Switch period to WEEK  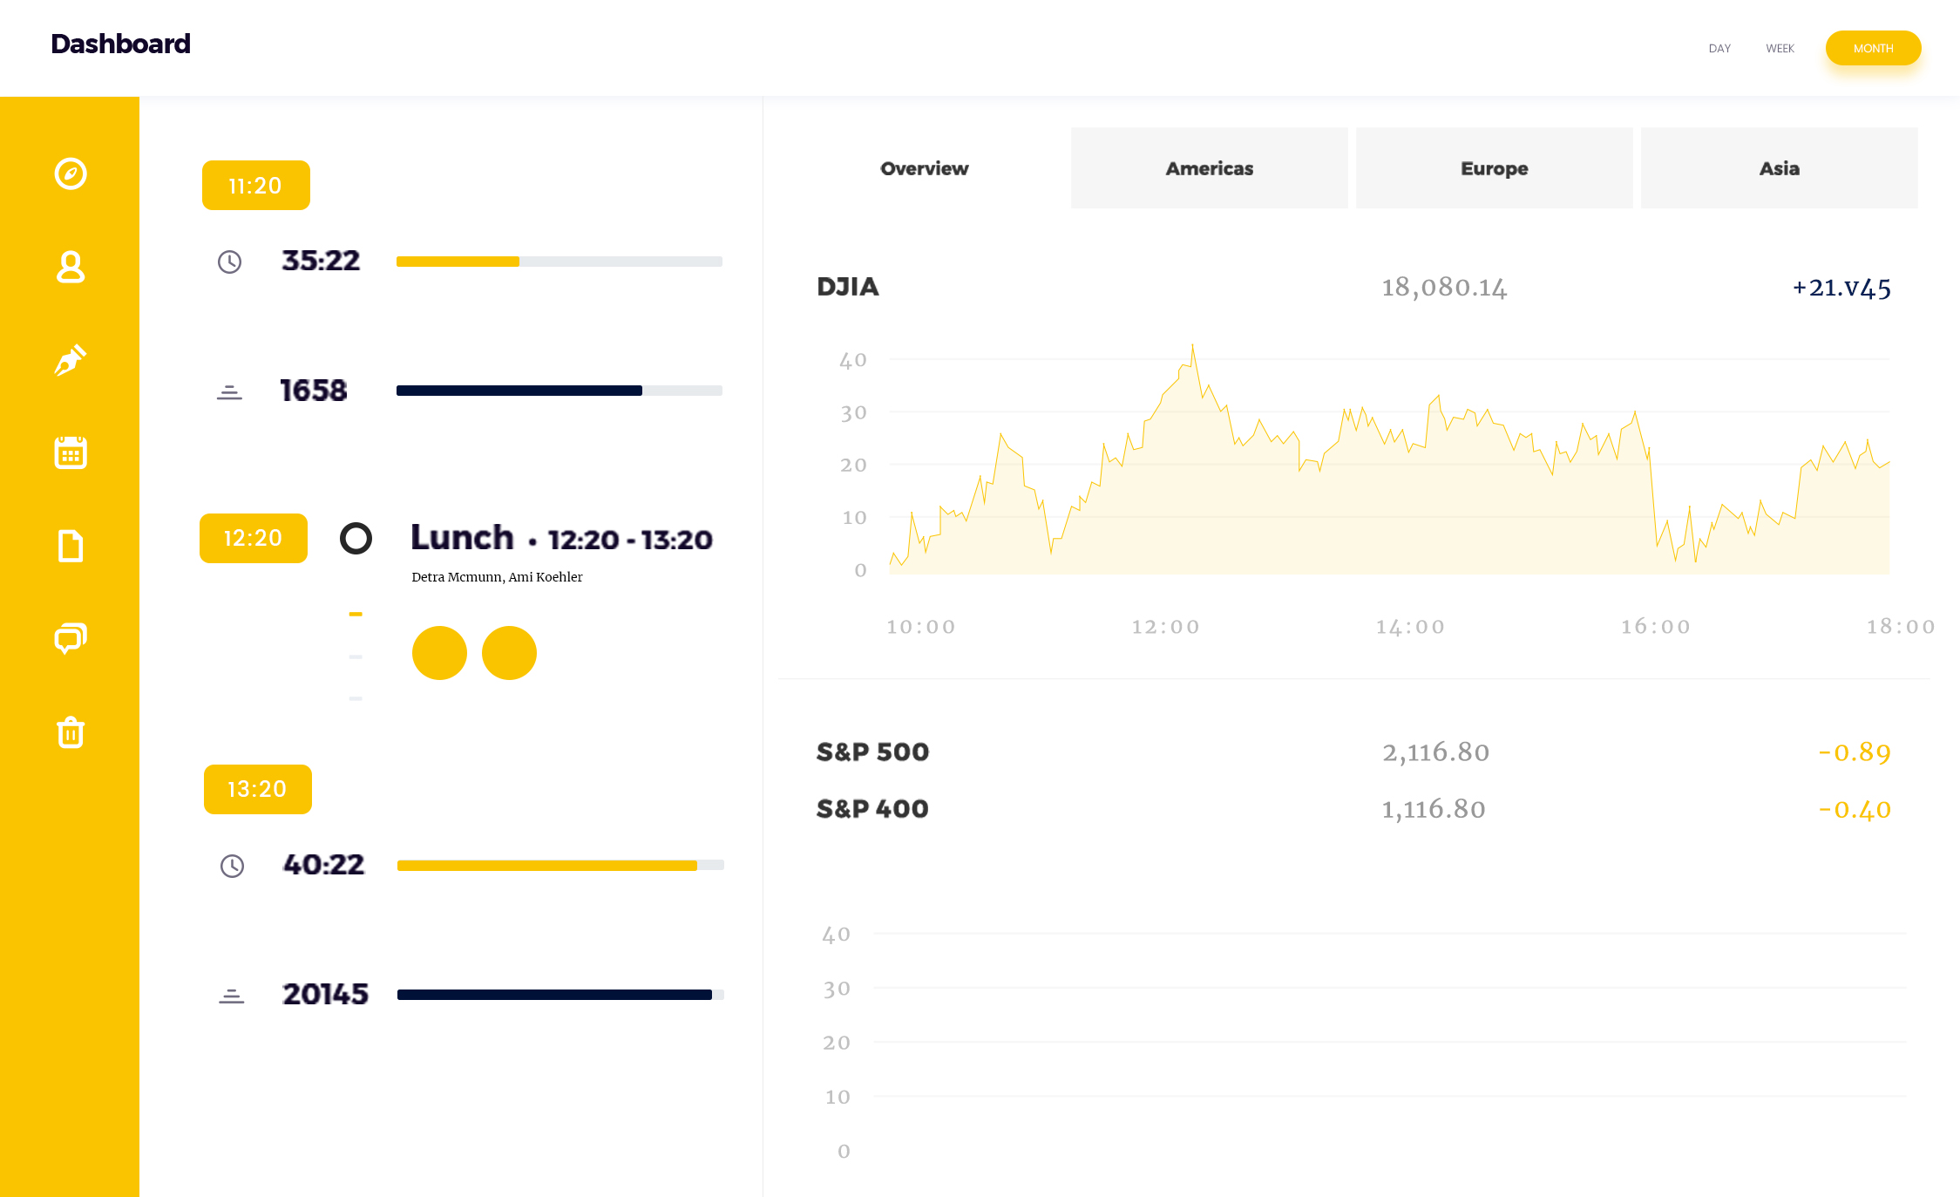click(x=1780, y=49)
